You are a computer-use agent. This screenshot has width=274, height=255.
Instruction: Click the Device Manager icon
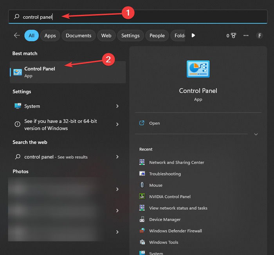142,219
